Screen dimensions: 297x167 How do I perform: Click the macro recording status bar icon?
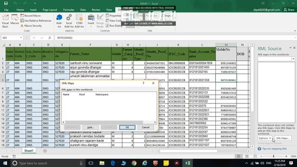(14, 156)
